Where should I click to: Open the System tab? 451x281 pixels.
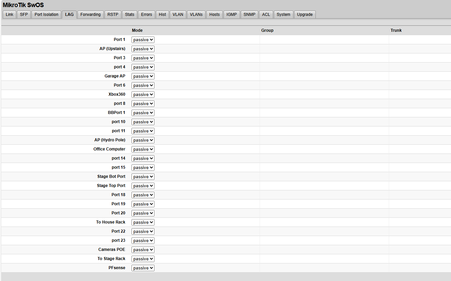[283, 15]
